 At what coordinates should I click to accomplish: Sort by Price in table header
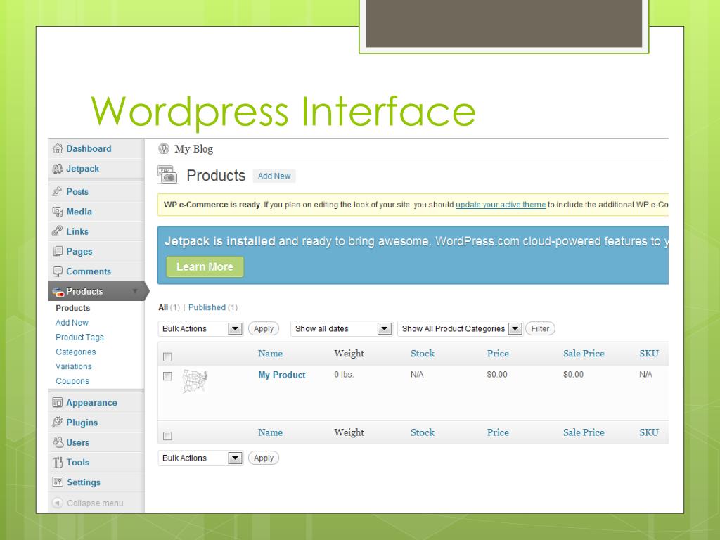click(498, 354)
